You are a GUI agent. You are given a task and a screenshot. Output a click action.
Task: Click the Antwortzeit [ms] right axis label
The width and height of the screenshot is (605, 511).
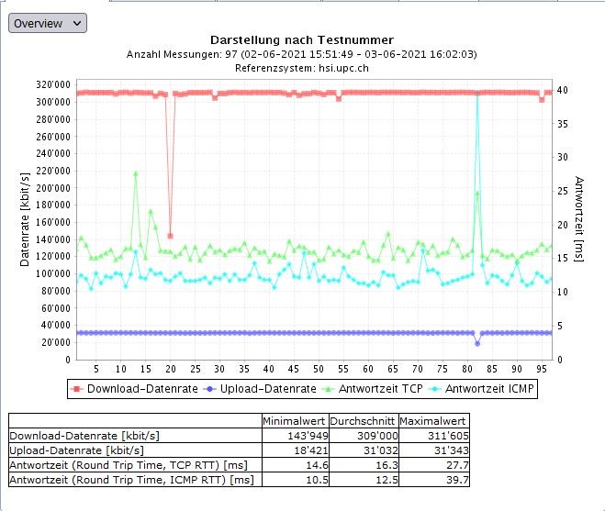coord(579,218)
